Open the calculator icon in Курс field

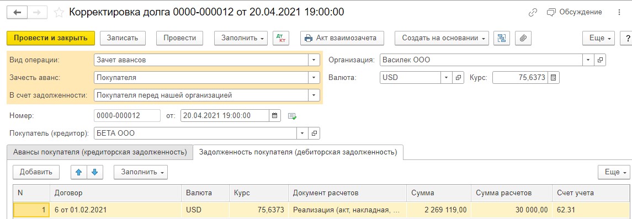[554, 78]
